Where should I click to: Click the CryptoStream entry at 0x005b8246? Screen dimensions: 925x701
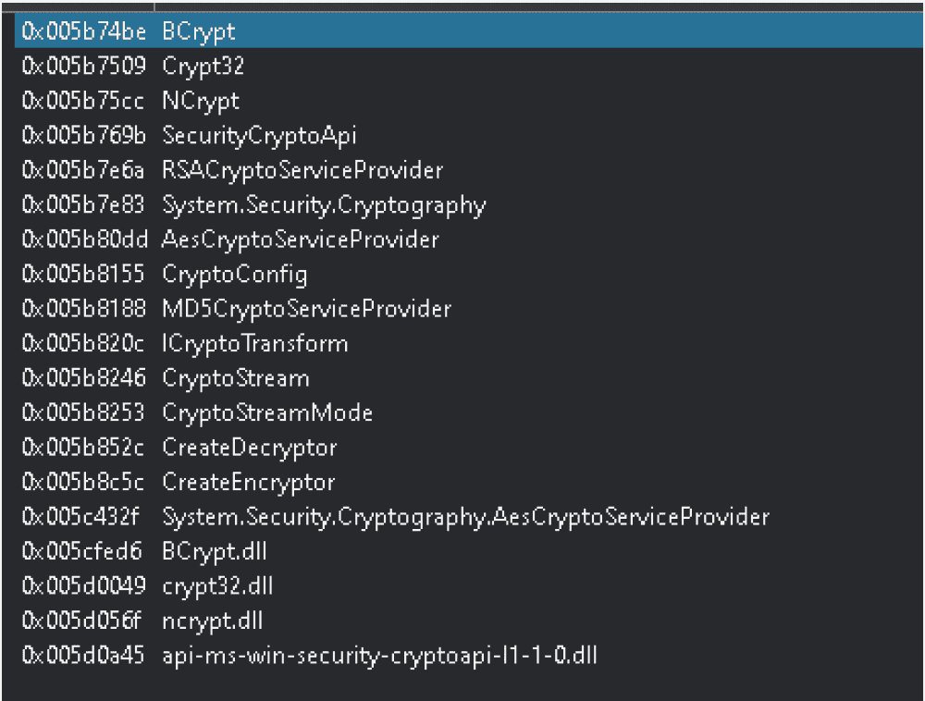coord(236,378)
